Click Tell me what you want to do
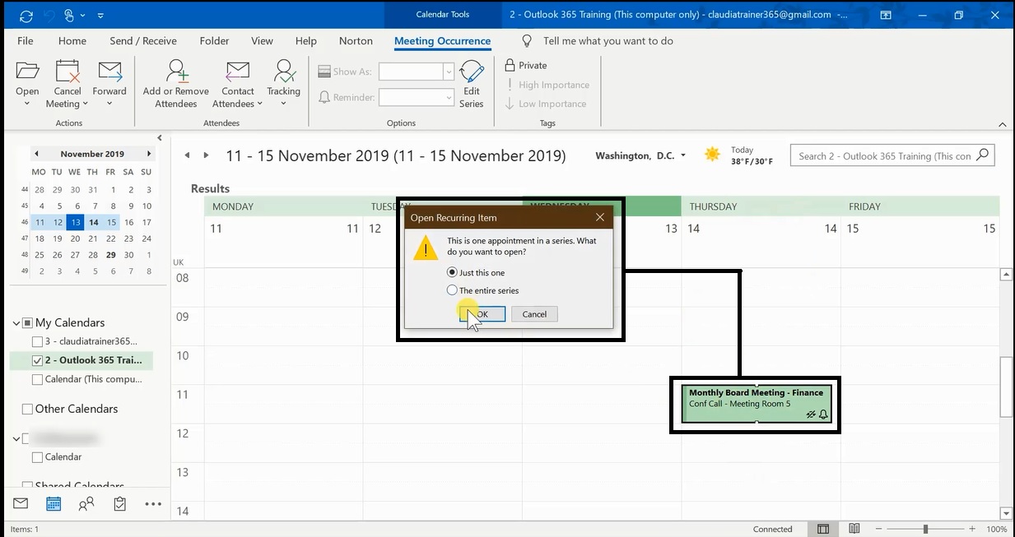Image resolution: width=1015 pixels, height=537 pixels. [608, 40]
